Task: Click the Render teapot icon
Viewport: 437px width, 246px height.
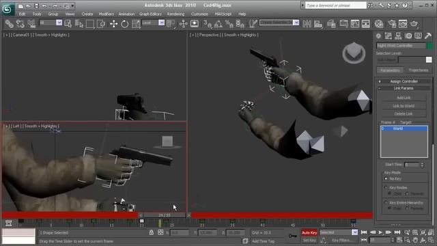Action: (414, 24)
